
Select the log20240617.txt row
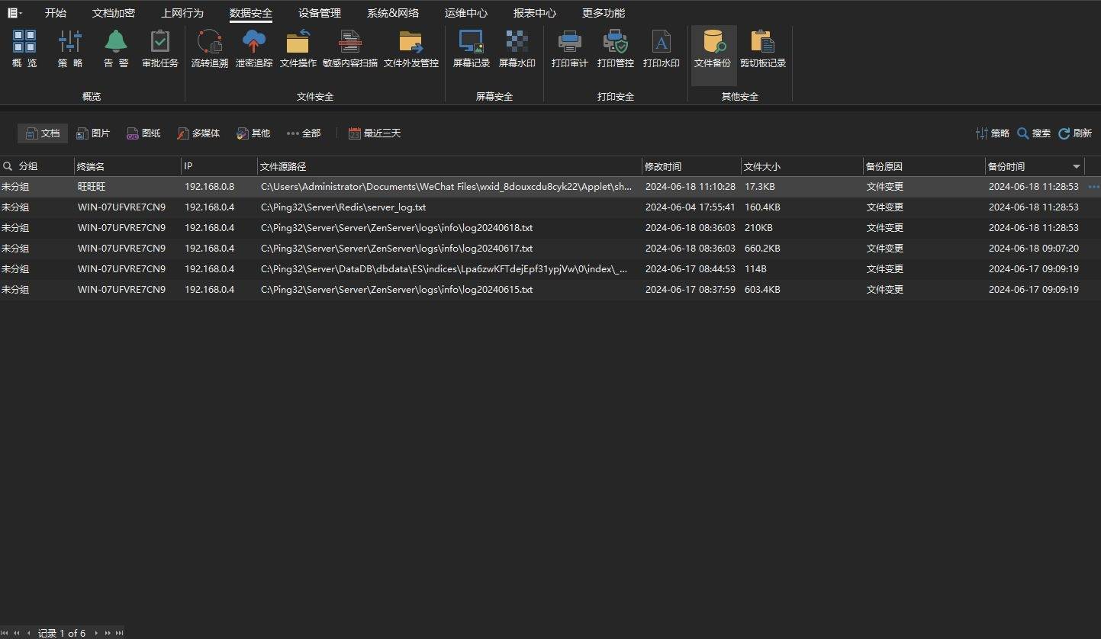(x=550, y=249)
